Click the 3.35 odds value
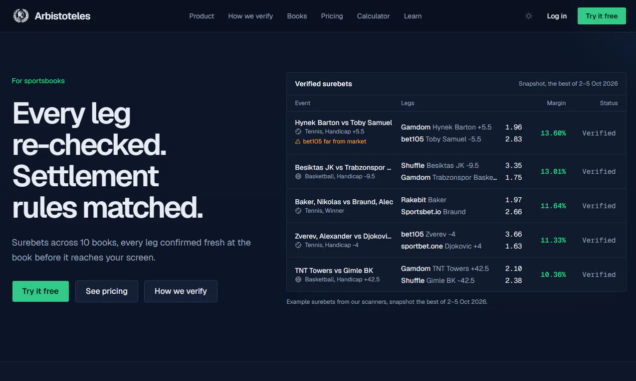 [513, 165]
